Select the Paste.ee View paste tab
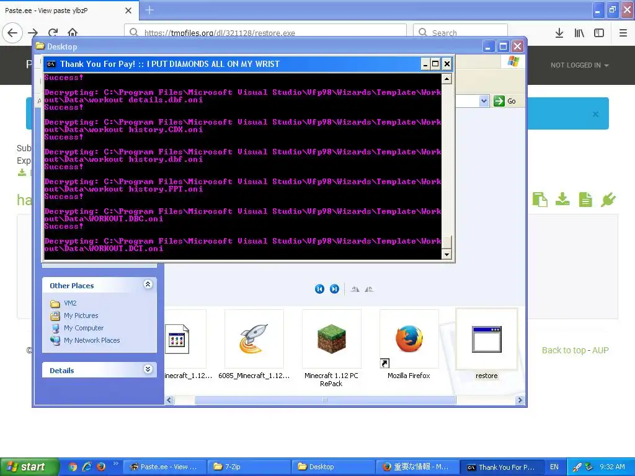 point(69,10)
